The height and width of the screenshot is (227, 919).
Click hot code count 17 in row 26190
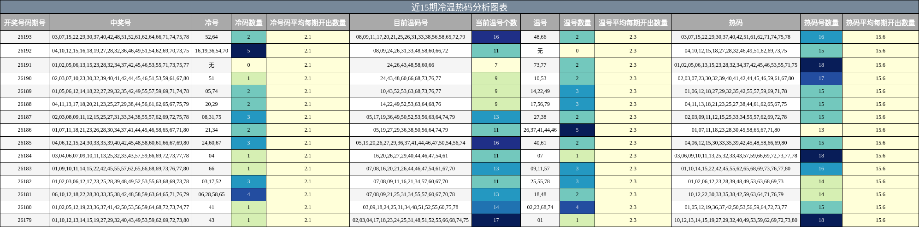tap(821, 78)
